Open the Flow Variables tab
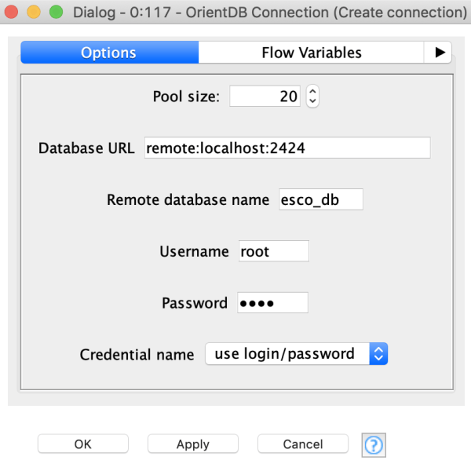Image resolution: width=471 pixels, height=471 pixels. point(311,53)
